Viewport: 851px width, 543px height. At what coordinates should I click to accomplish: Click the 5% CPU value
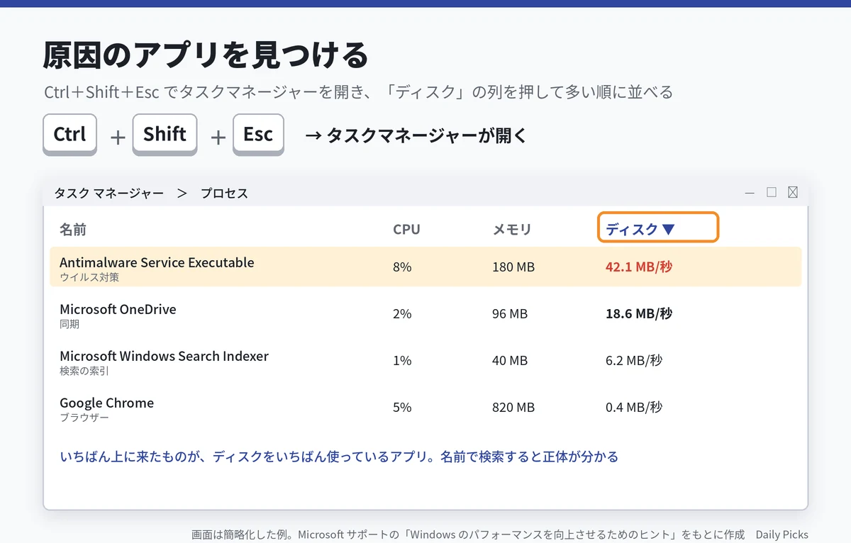(x=402, y=408)
